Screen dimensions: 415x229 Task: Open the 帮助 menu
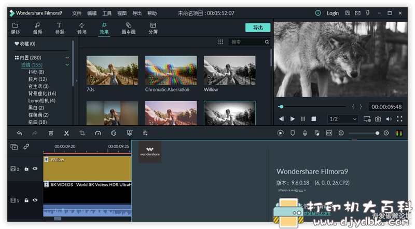(152, 14)
